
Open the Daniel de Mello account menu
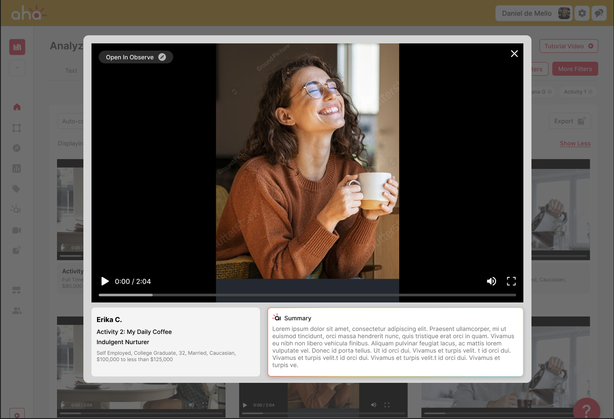(534, 13)
